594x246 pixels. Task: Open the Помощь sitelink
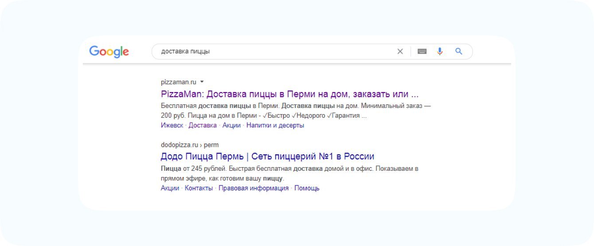(x=307, y=188)
